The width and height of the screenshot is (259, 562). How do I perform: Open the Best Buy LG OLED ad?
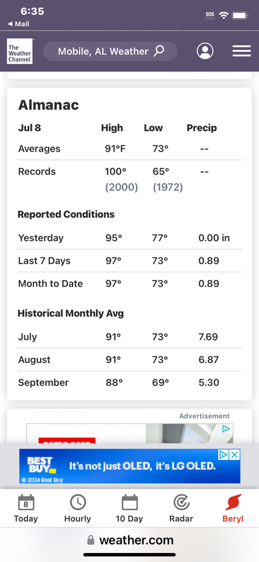pyautogui.click(x=129, y=466)
